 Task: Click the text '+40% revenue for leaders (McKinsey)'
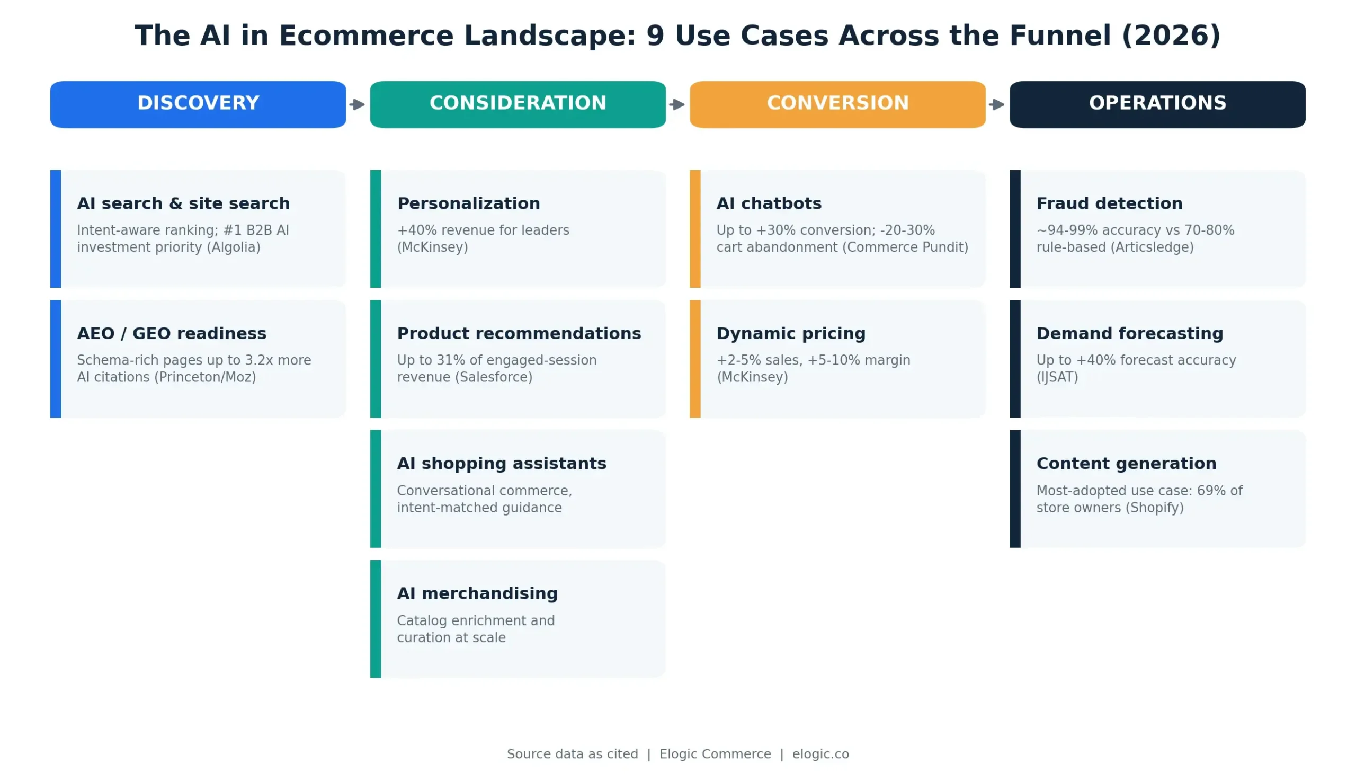[483, 239]
